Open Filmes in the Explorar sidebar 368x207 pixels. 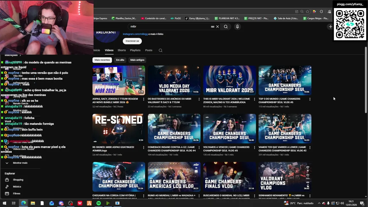coord(16,193)
